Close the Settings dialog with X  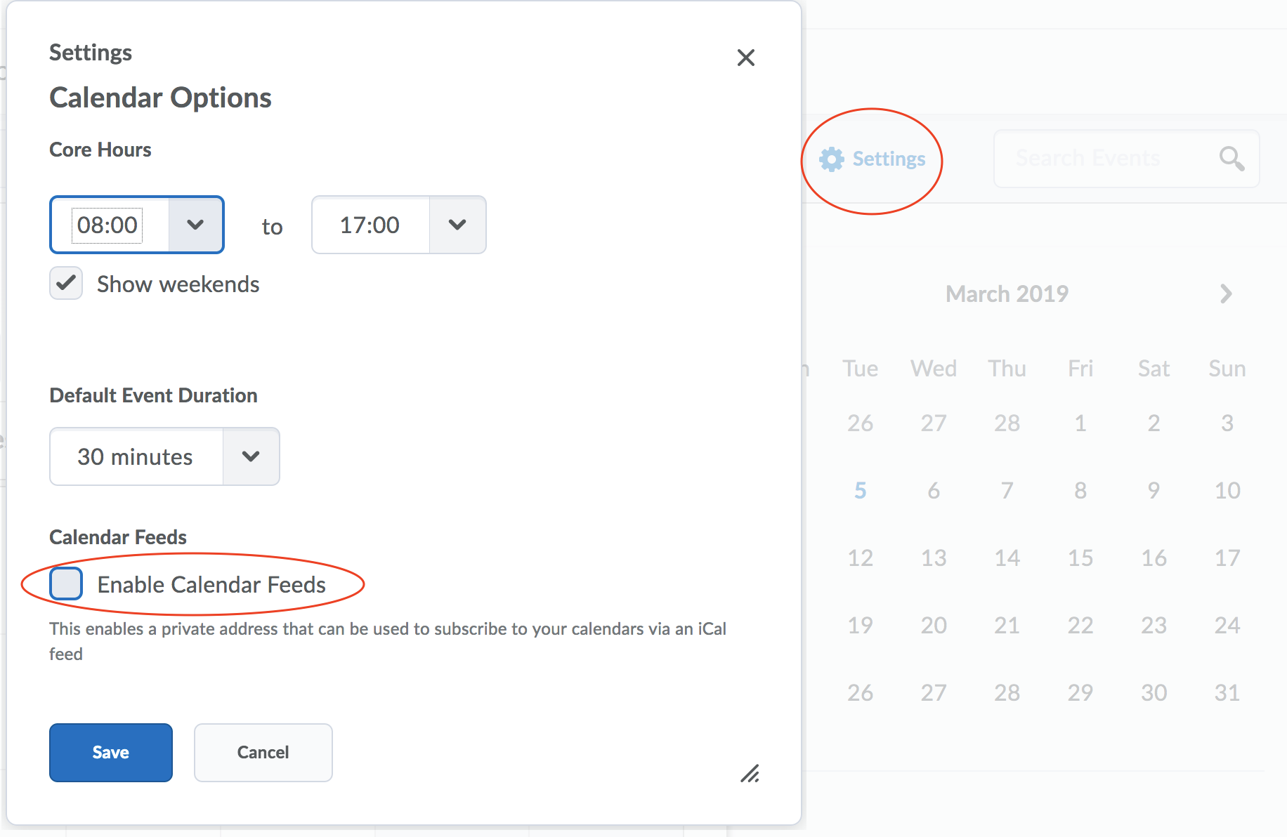click(x=745, y=58)
